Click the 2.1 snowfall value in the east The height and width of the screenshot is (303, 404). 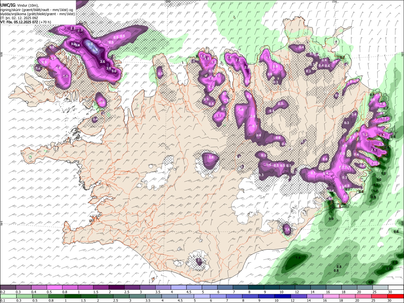click(374, 150)
